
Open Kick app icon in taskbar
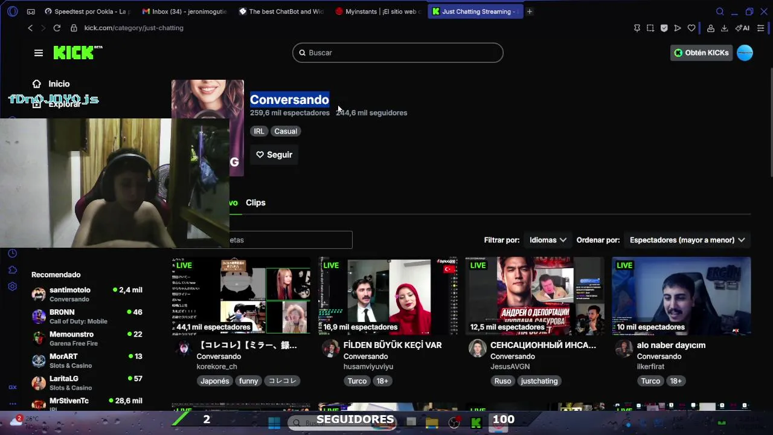(x=476, y=422)
